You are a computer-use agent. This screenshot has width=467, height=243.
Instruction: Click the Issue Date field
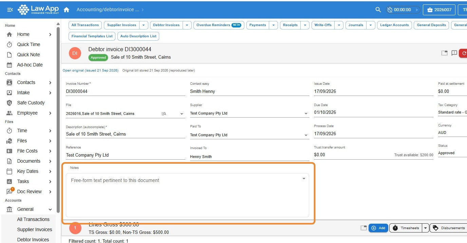pyautogui.click(x=374, y=91)
